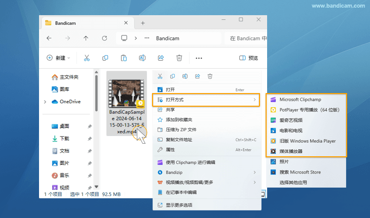This screenshot has width=370, height=218.
Task: Click 选择其他应用
Action: (x=306, y=183)
